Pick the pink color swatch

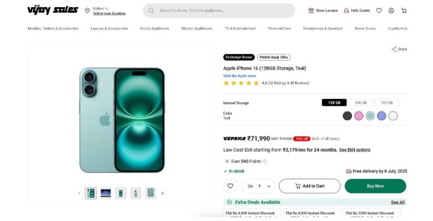click(359, 116)
